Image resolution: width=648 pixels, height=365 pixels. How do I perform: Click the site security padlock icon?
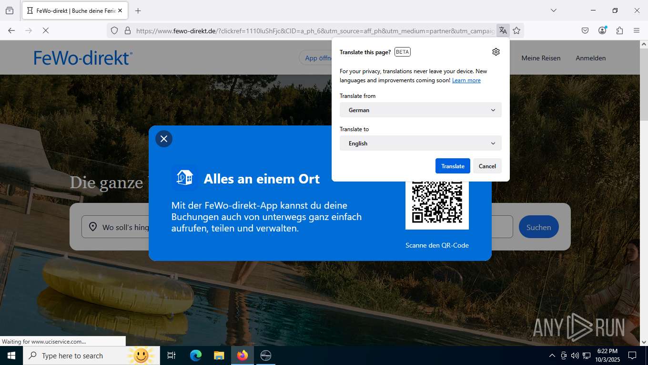click(128, 30)
